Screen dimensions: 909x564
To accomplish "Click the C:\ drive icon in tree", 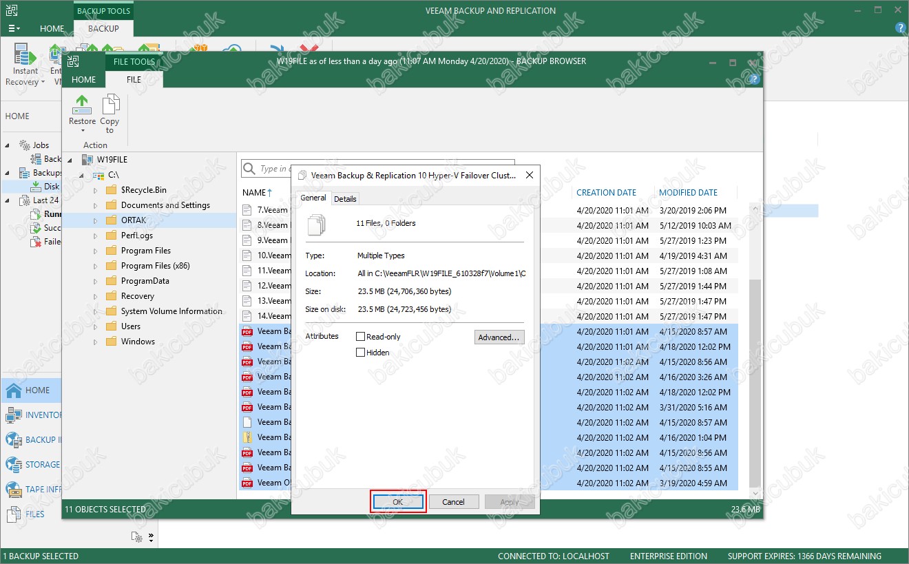I will coord(98,175).
